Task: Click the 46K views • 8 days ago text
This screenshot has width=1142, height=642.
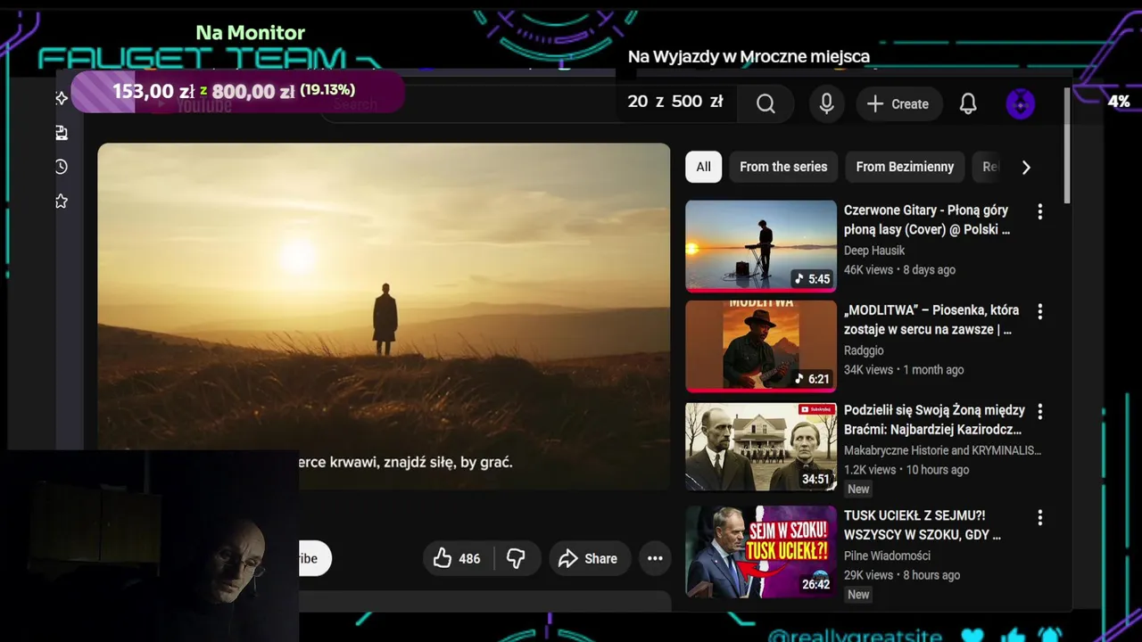Action: coord(899,270)
